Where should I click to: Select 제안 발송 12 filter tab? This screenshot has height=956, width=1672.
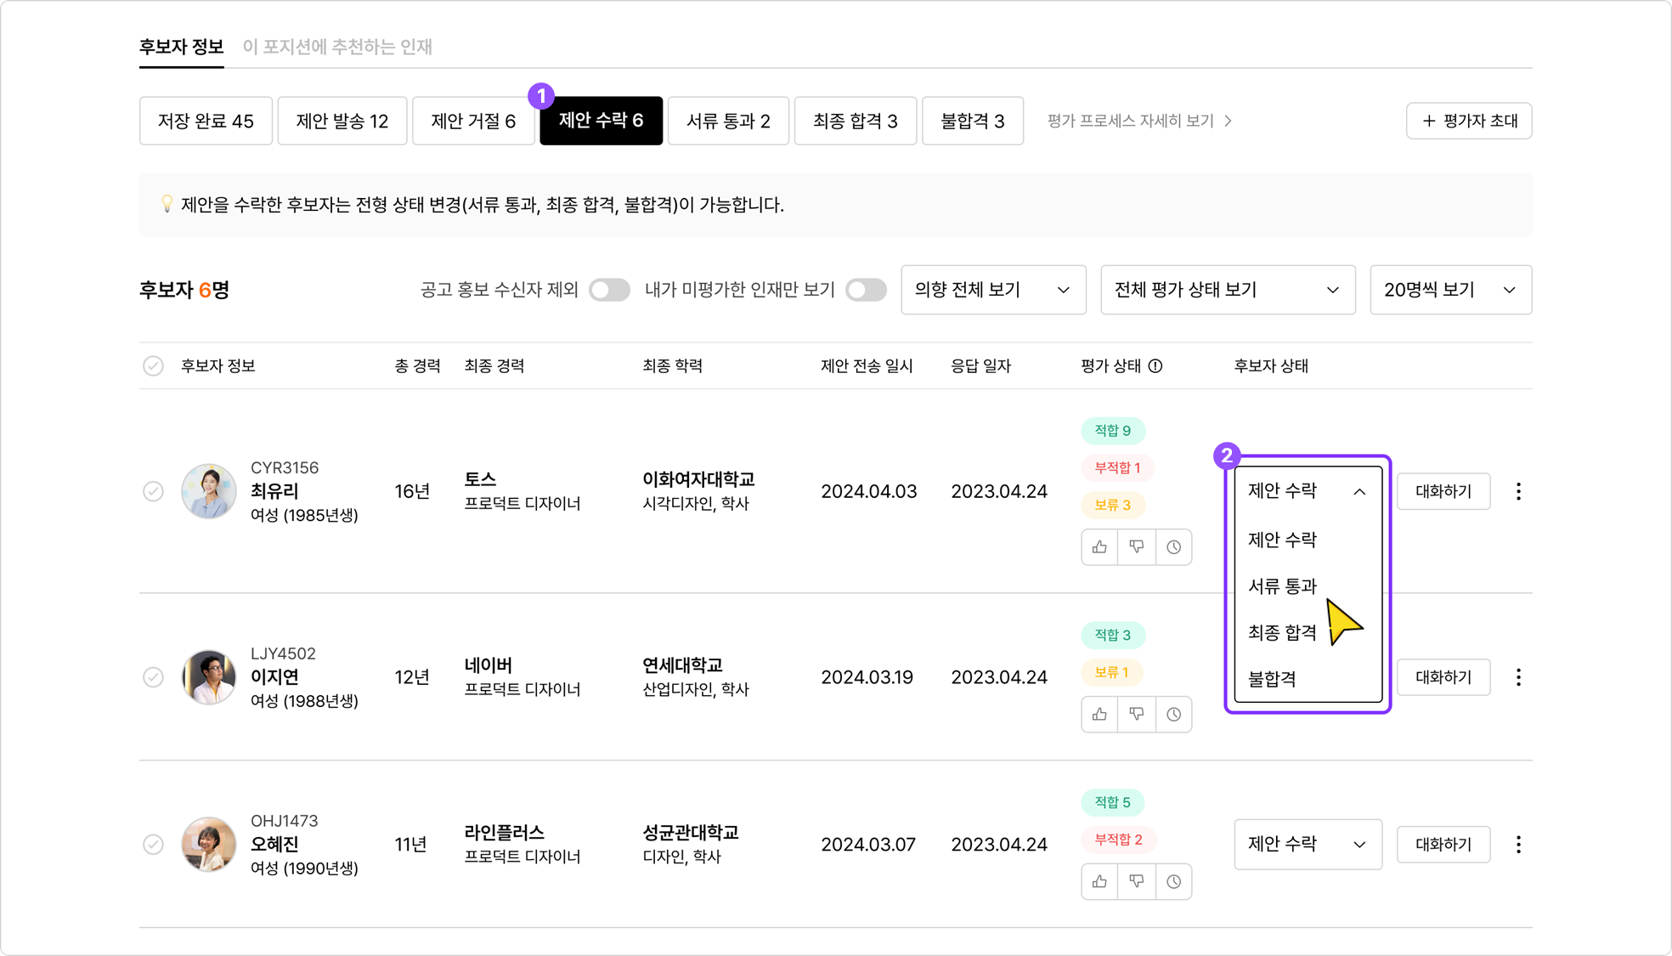click(342, 121)
